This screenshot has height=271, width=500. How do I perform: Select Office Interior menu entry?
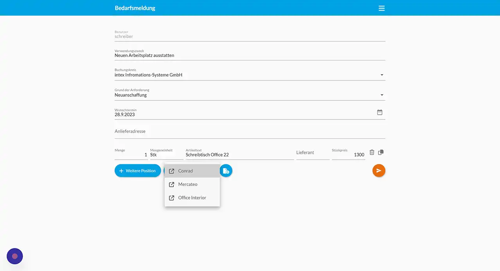tap(192, 198)
